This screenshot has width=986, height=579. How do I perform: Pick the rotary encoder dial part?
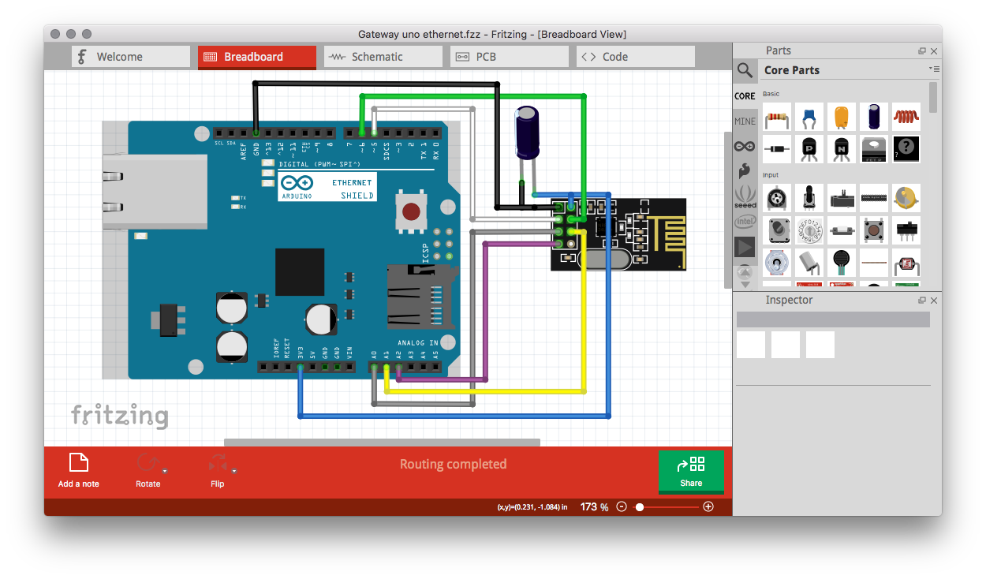[x=809, y=230]
